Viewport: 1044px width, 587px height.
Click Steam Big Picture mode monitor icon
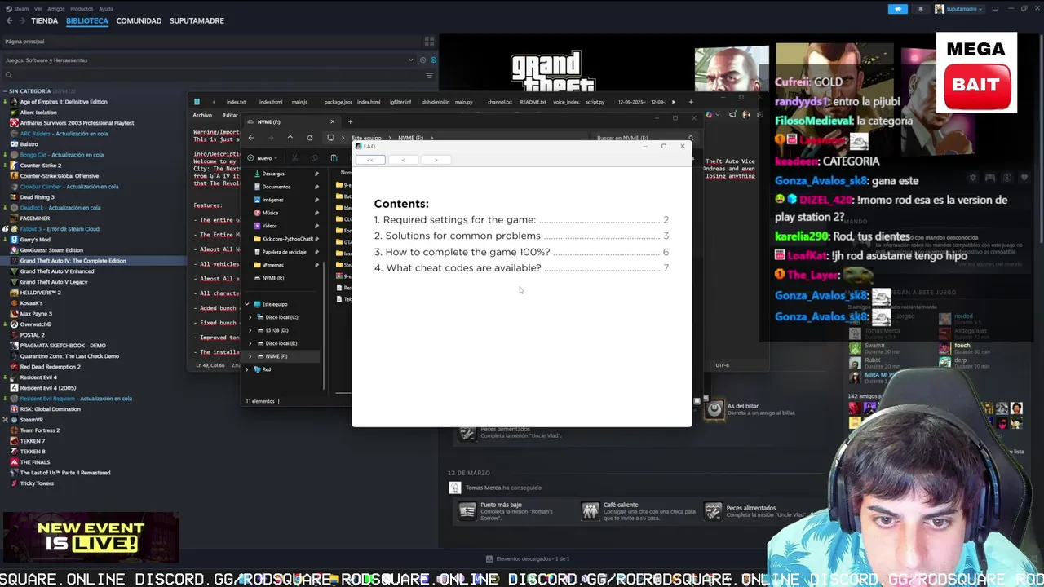click(995, 9)
